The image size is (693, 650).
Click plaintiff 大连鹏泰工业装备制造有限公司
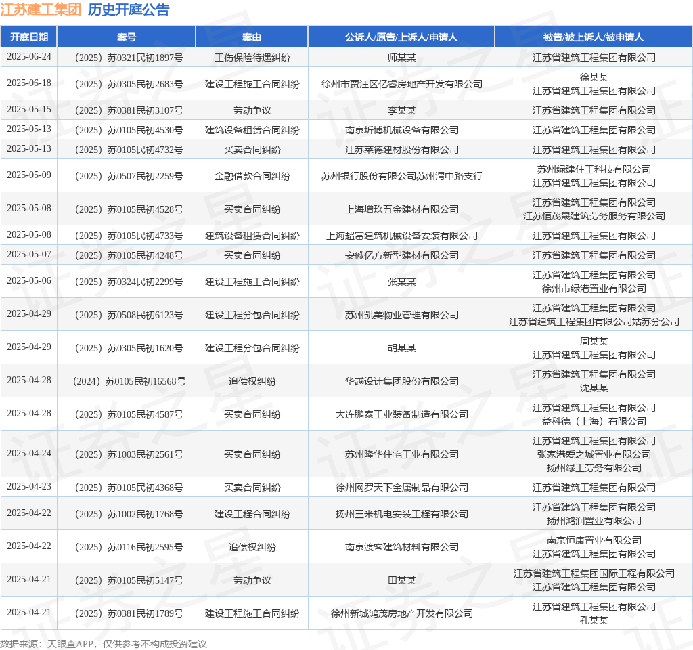tap(402, 414)
